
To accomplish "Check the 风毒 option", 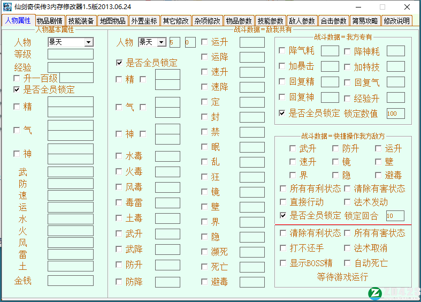I will click(x=119, y=187).
